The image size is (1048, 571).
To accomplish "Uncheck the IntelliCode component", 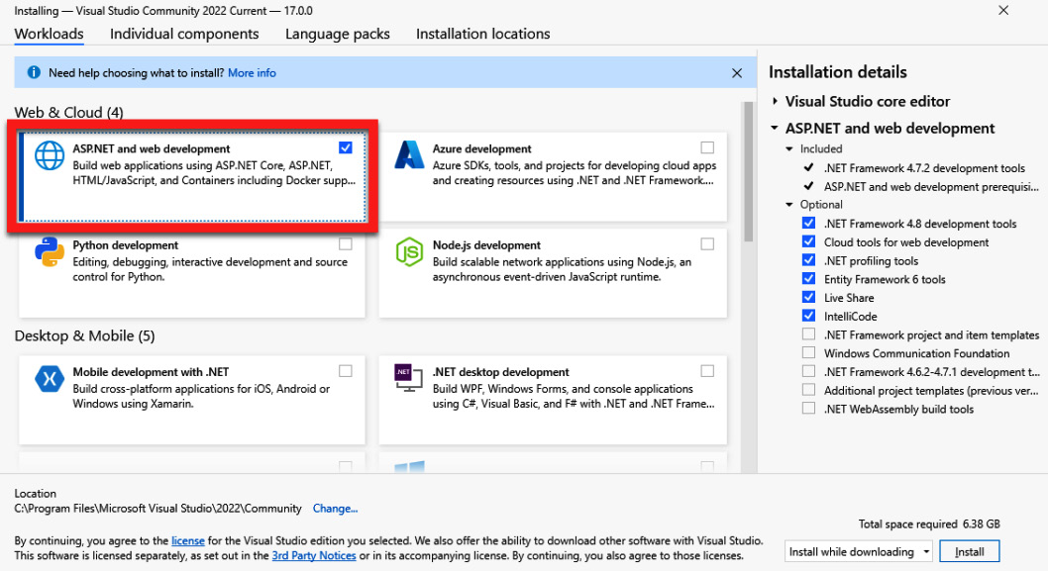I will coord(808,316).
